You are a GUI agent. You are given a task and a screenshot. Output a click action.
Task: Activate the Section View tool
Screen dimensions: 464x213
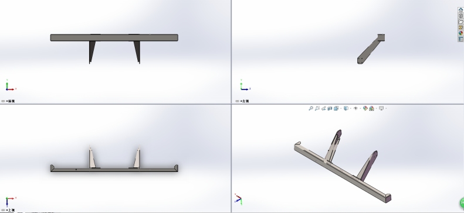click(x=330, y=108)
